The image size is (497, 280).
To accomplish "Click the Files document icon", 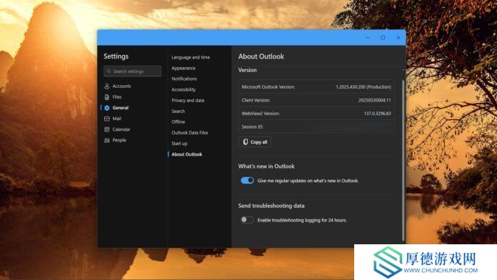I will [x=107, y=97].
